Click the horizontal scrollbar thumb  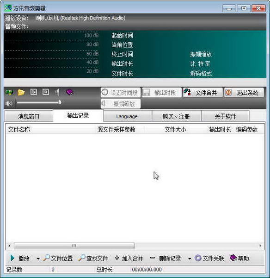click(74, 246)
